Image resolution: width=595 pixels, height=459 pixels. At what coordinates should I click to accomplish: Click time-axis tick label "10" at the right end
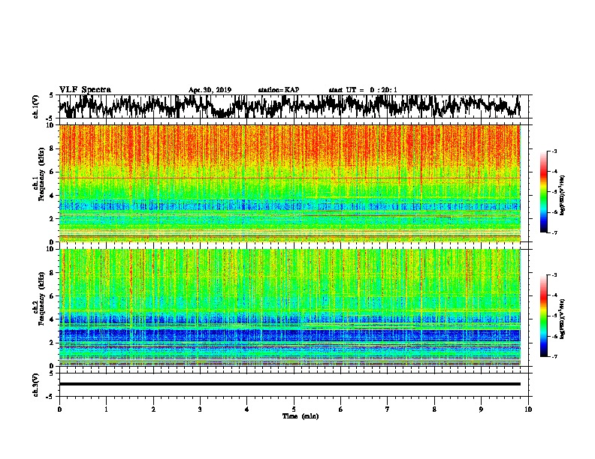528,409
